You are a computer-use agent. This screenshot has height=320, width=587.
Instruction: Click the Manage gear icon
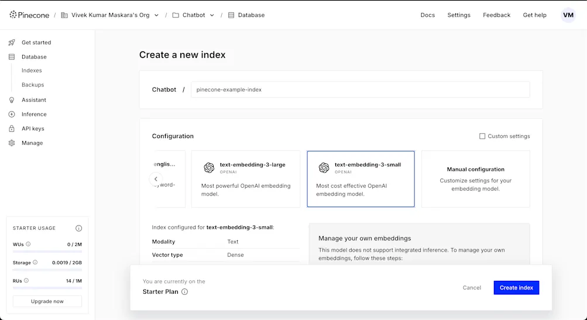[12, 143]
